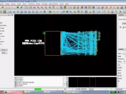Image resolution: width=126 pixels, height=94 pixels.
Task: Click the yellow sun-shaped toolbar icon
Action: point(114,7)
